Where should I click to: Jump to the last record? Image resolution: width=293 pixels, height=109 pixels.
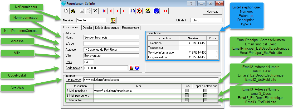[124, 11]
